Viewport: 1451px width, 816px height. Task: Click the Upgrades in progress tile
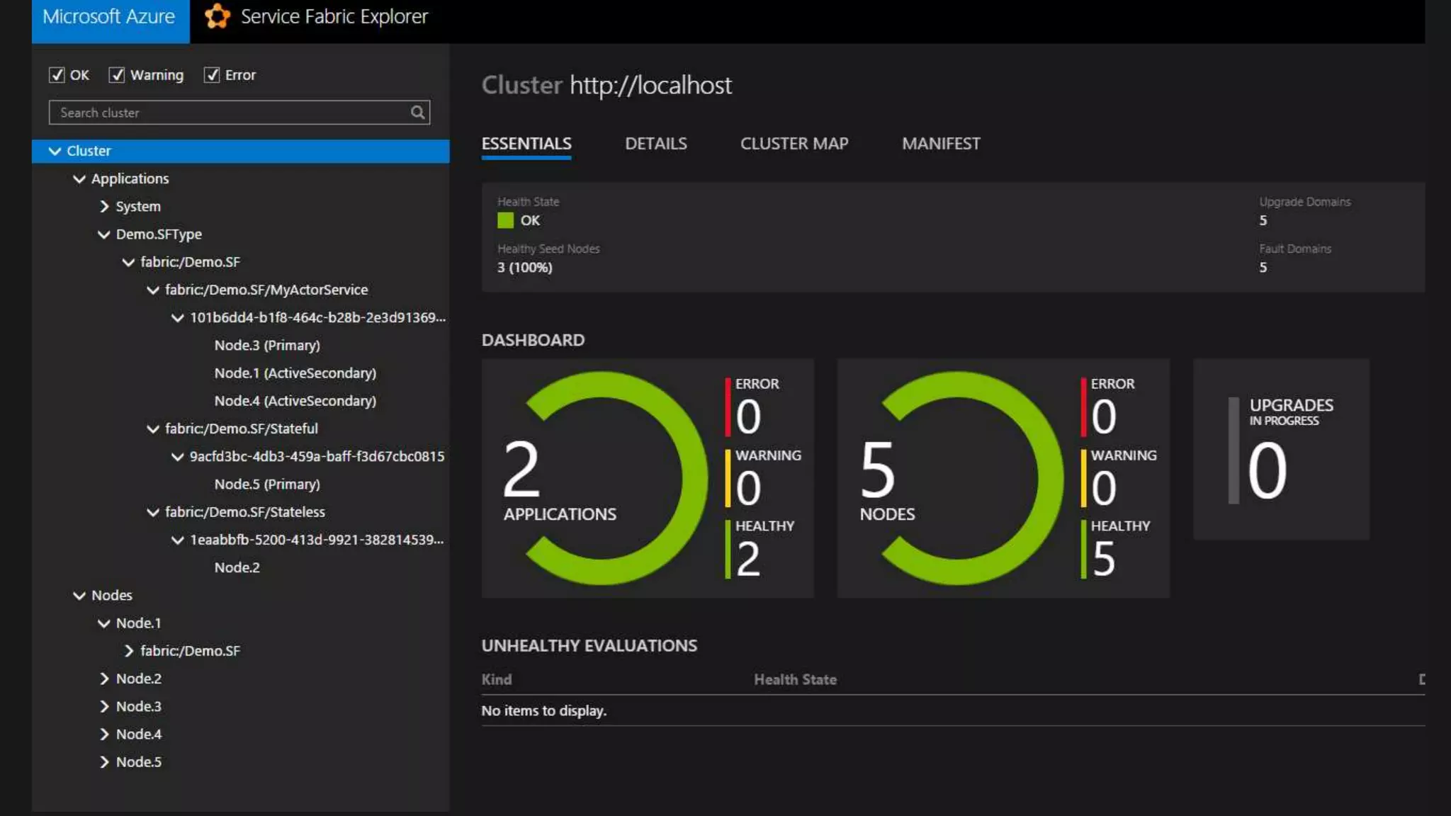click(1281, 449)
